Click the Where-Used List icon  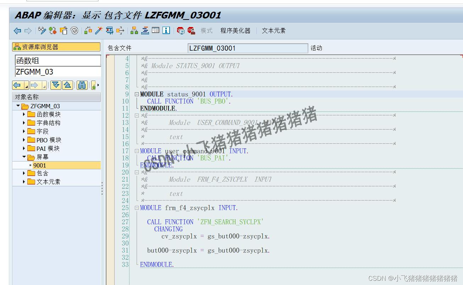[x=110, y=31]
